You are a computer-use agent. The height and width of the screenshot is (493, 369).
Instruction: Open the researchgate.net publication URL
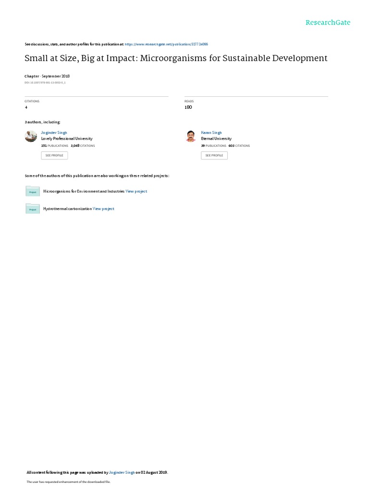(x=166, y=44)
